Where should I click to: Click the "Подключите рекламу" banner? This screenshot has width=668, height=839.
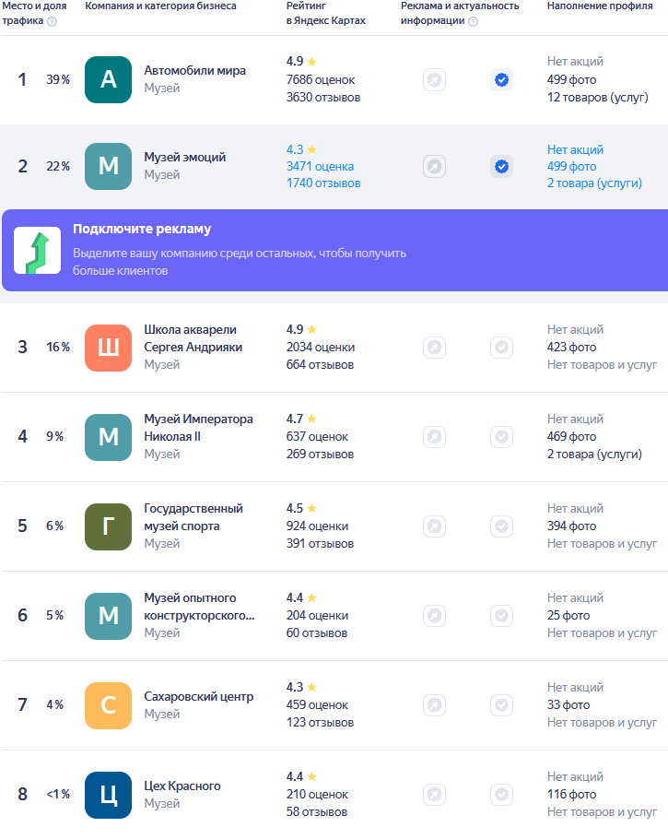tap(334, 250)
